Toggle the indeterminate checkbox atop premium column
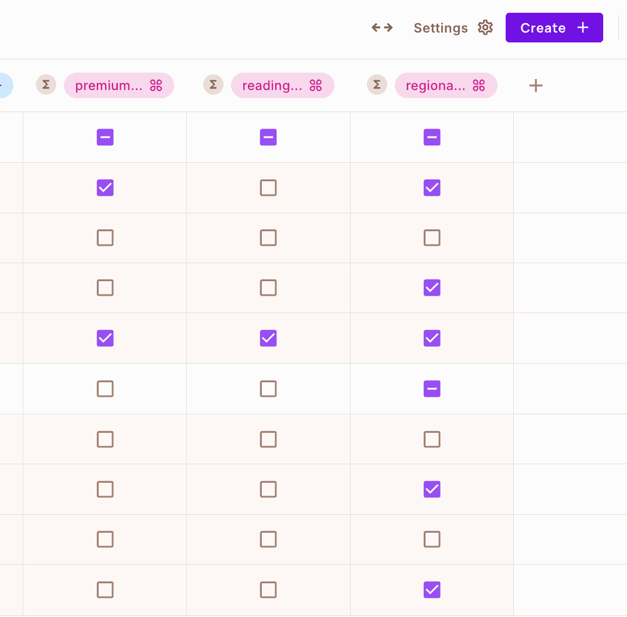 pyautogui.click(x=105, y=137)
